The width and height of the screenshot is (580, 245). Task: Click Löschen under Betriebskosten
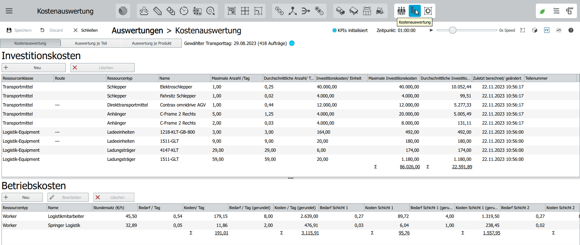pos(114,197)
